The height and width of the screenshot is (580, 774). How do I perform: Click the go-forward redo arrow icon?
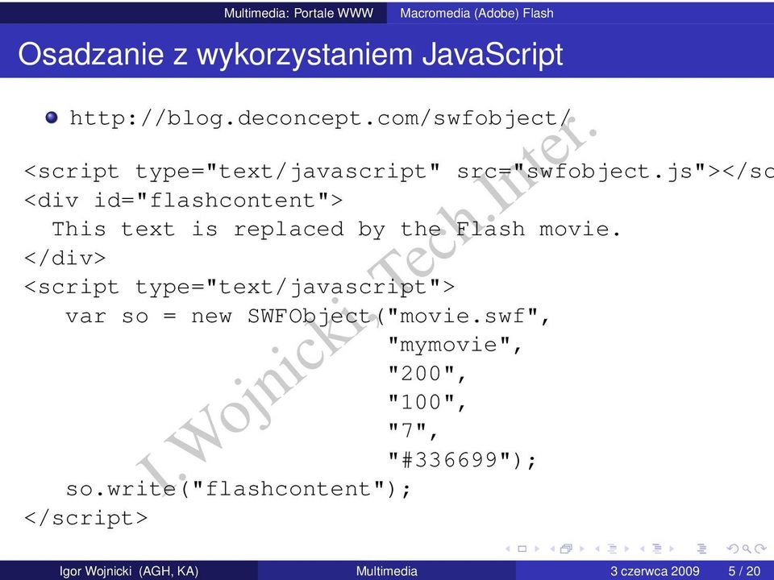760,549
